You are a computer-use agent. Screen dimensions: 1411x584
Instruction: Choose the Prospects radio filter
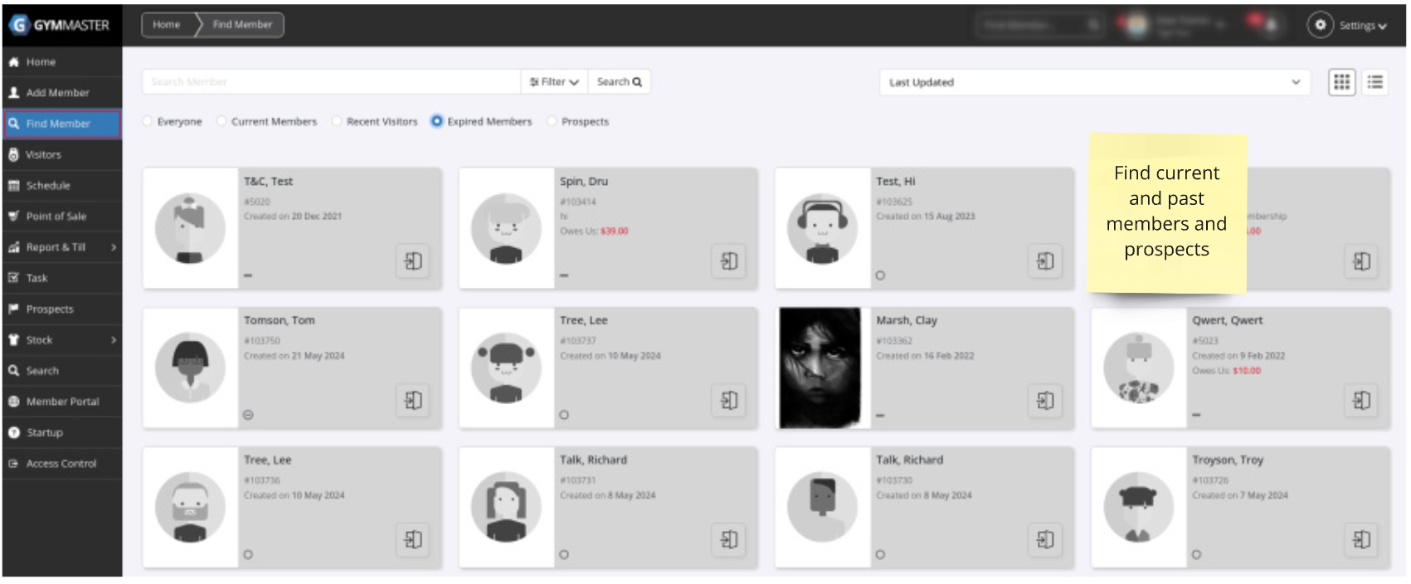click(x=552, y=121)
